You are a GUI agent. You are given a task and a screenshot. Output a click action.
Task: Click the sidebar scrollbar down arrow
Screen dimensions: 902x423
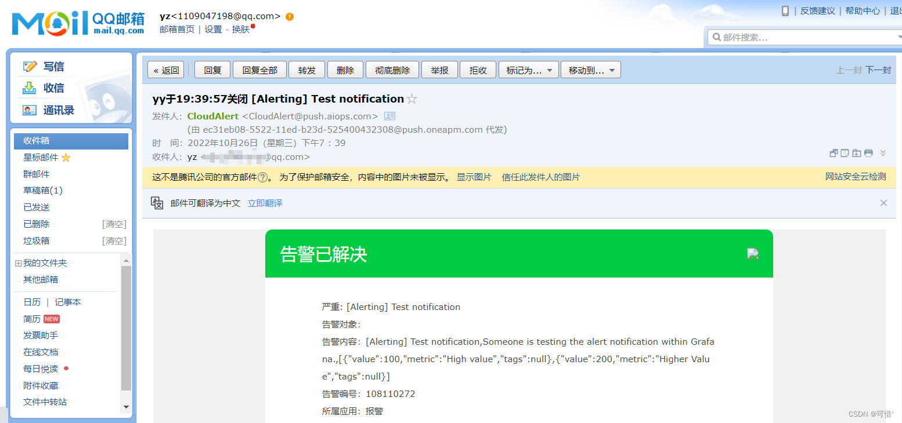[126, 407]
